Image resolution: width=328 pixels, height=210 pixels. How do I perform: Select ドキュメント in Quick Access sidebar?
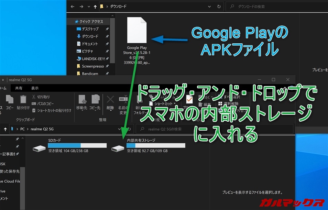pyautogui.click(x=89, y=44)
